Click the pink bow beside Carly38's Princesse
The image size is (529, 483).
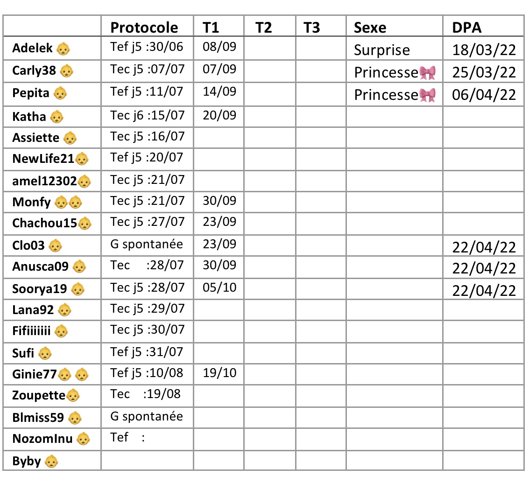click(428, 73)
